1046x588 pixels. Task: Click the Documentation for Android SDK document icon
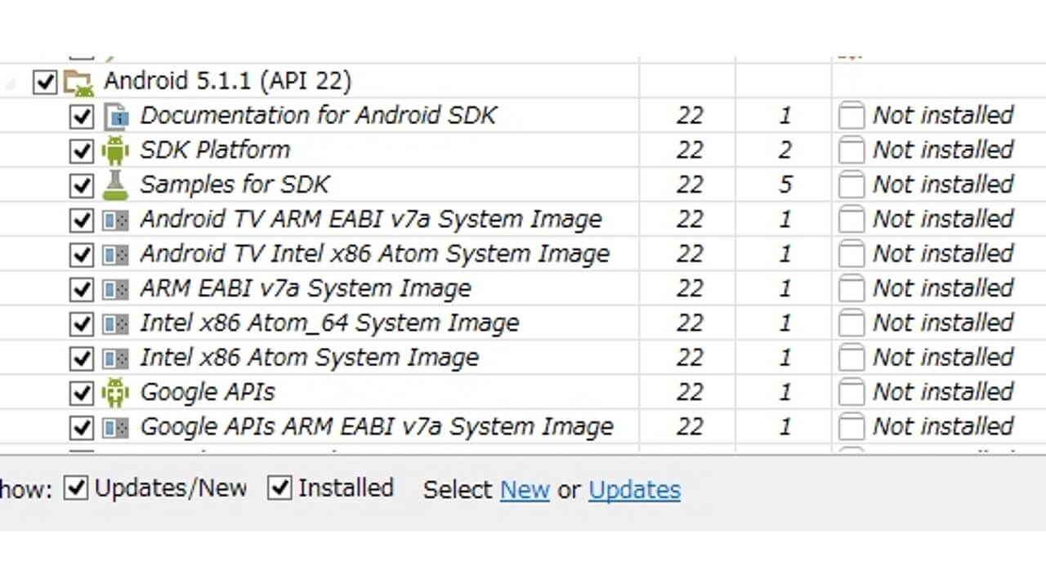click(x=117, y=115)
